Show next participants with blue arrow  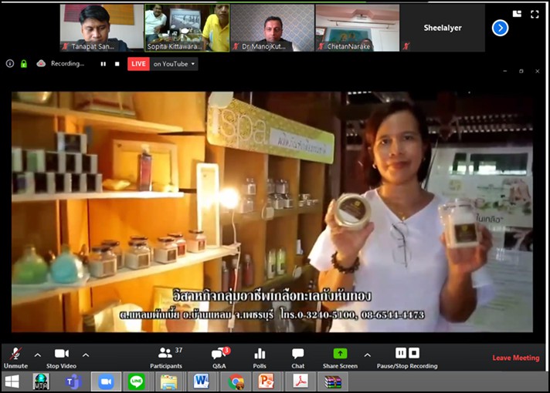pos(500,28)
